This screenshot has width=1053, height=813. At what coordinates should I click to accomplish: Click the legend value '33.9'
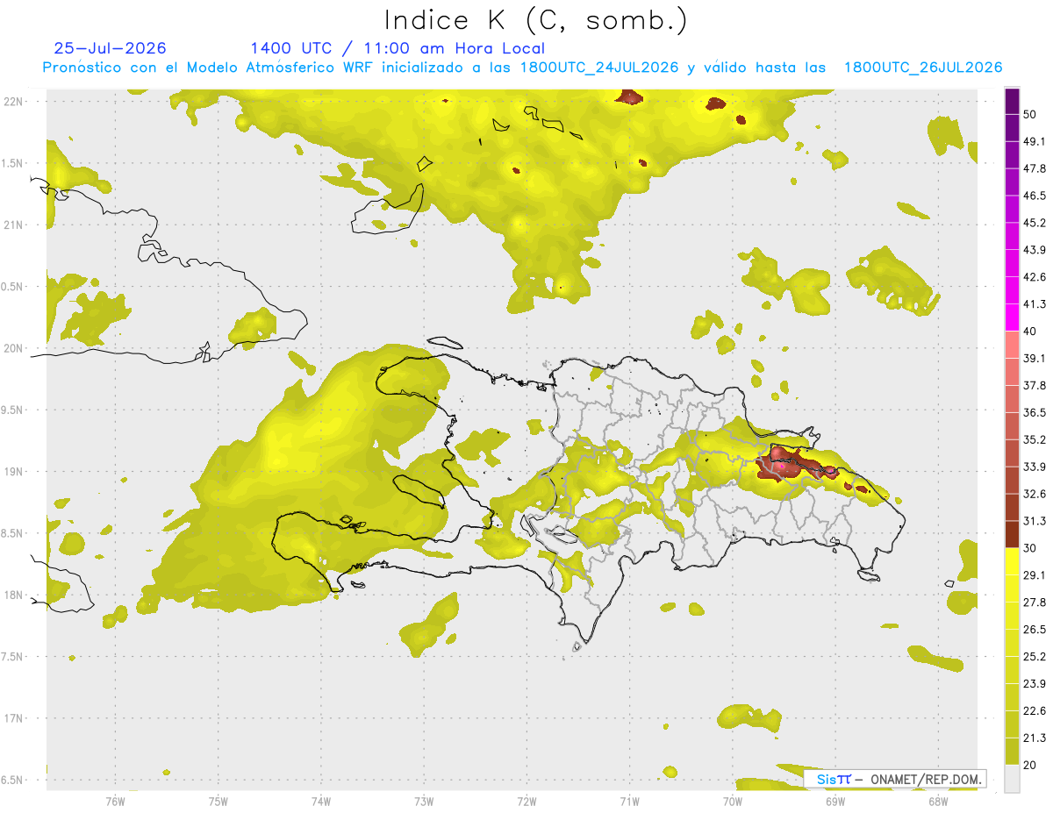[1035, 467]
